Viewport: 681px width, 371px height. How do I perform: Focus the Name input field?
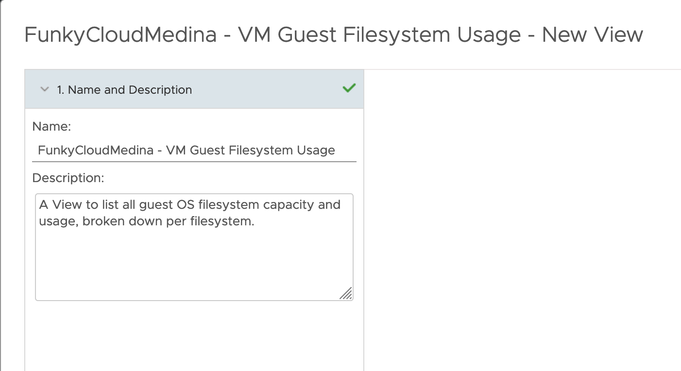(194, 151)
